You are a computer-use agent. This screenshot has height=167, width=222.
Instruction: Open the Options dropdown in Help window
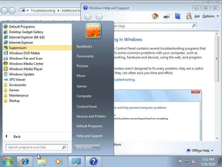211,16
